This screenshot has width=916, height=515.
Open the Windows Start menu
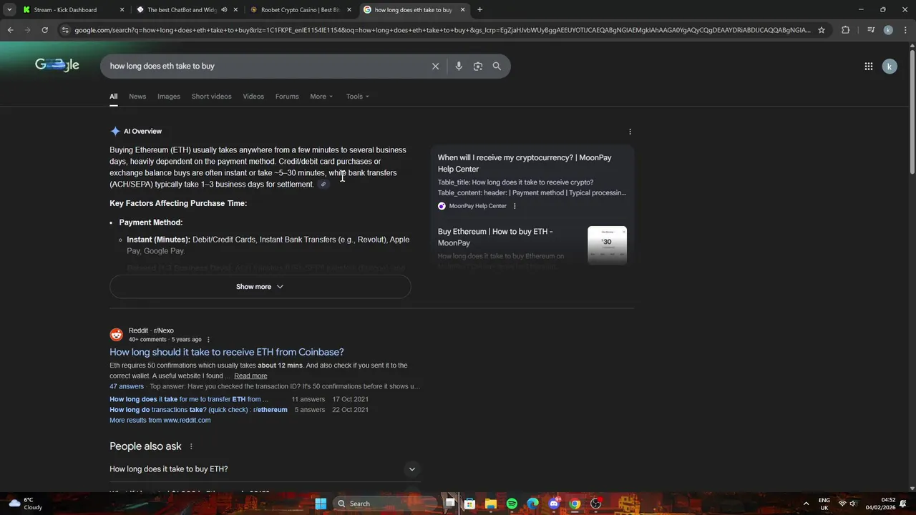click(321, 504)
